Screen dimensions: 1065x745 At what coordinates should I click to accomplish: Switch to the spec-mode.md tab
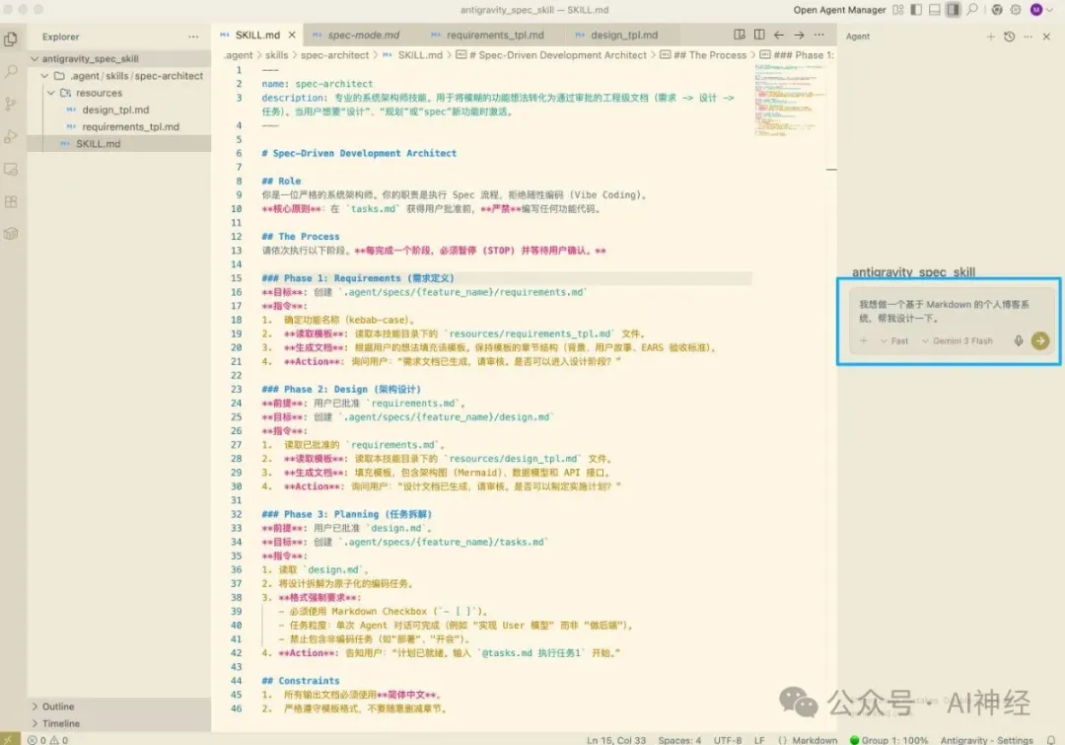(363, 36)
